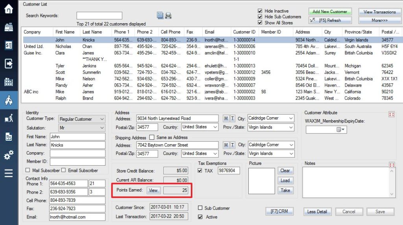Enable the Mail Subscriber checkbox
This screenshot has width=403, height=225.
coord(28,170)
